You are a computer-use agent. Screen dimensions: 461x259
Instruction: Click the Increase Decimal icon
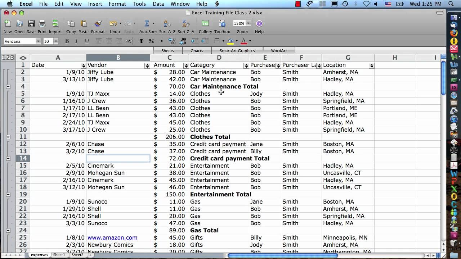tap(172, 41)
